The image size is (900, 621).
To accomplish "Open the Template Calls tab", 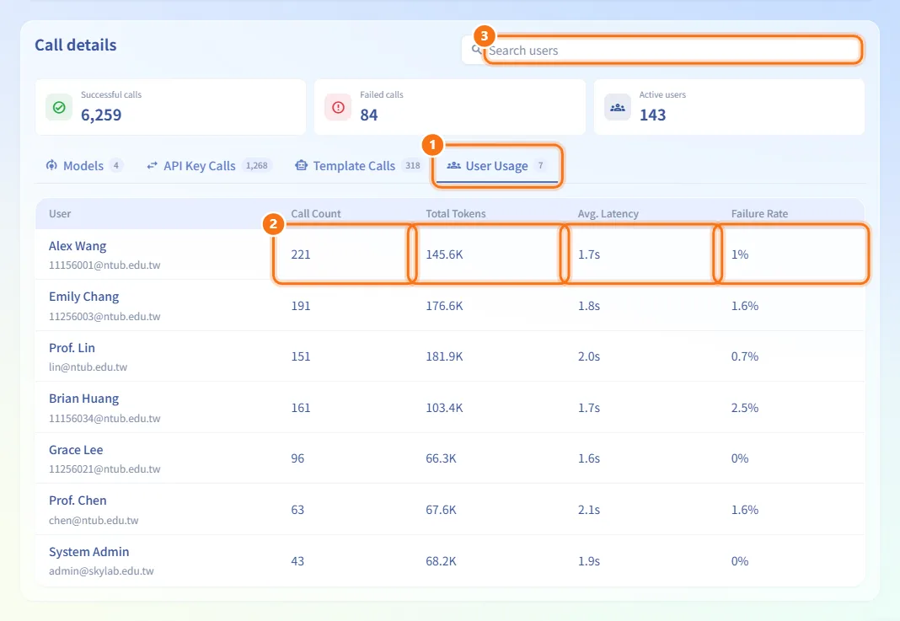I will 359,166.
